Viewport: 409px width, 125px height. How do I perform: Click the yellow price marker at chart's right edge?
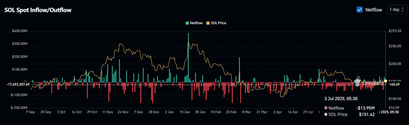point(385,81)
